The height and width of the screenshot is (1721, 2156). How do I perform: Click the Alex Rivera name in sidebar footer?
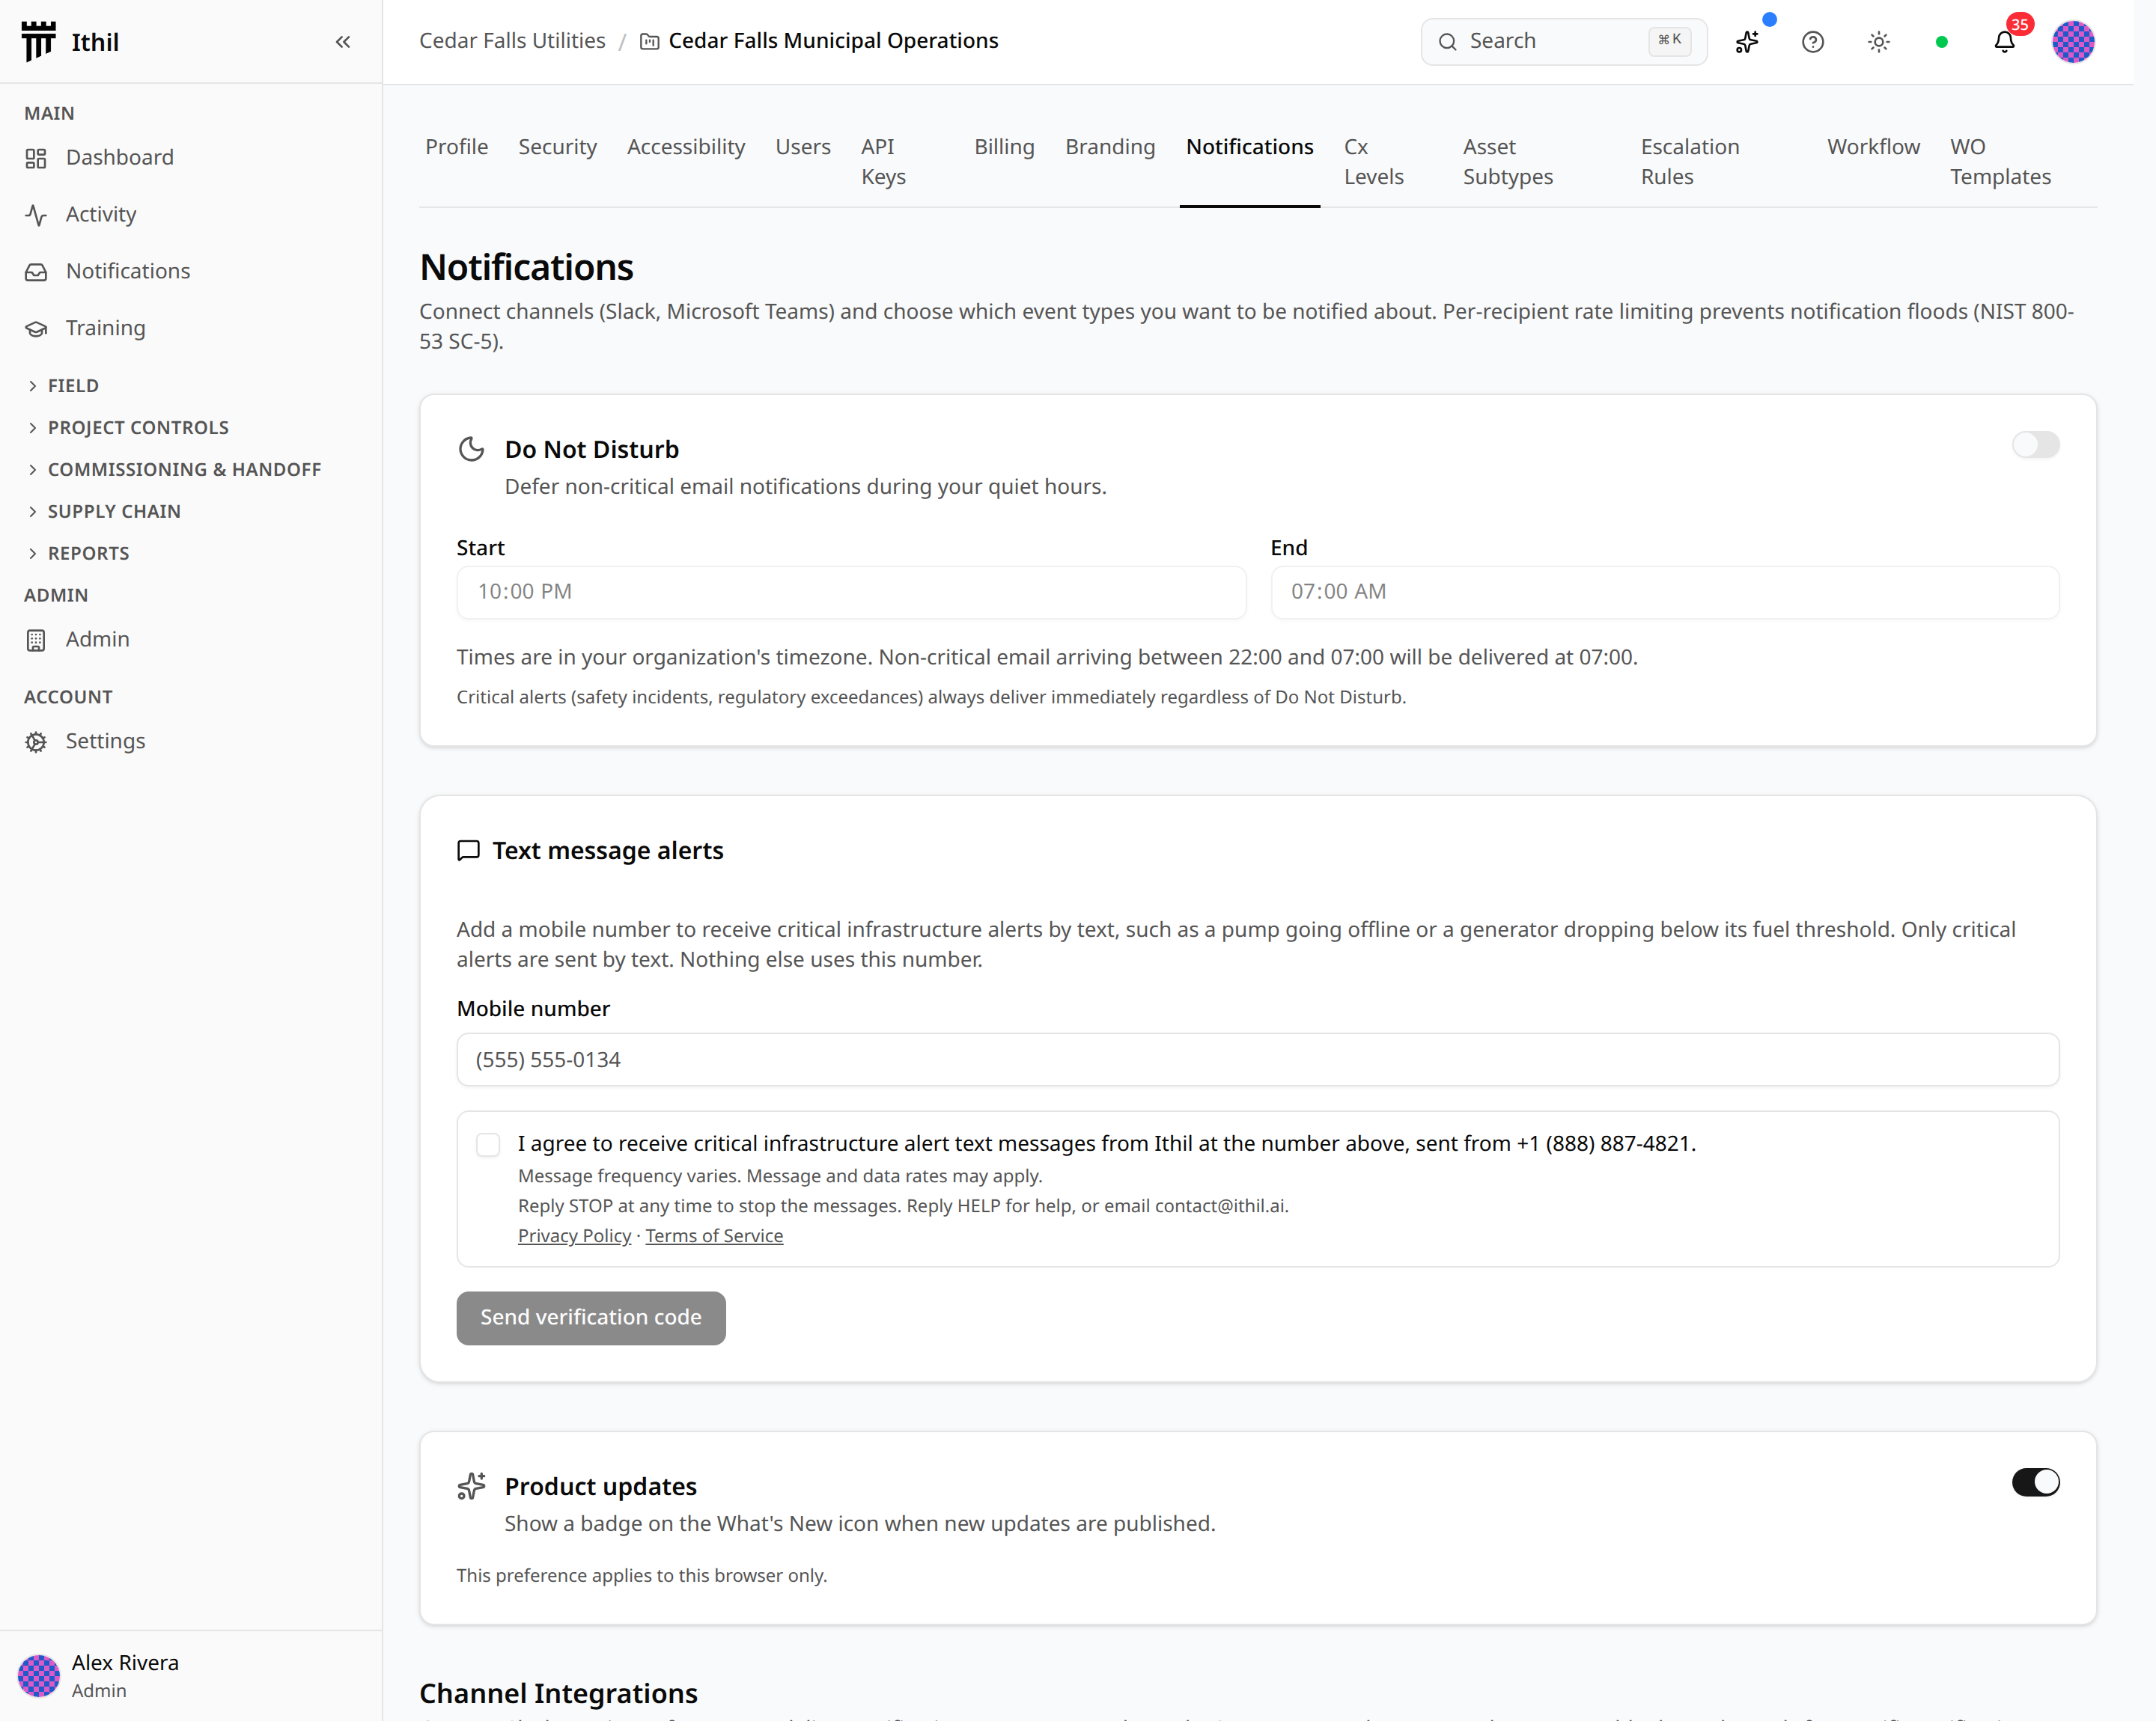pyautogui.click(x=125, y=1663)
